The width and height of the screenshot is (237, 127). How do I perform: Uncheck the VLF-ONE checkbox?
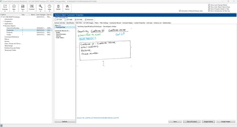pos(76,20)
